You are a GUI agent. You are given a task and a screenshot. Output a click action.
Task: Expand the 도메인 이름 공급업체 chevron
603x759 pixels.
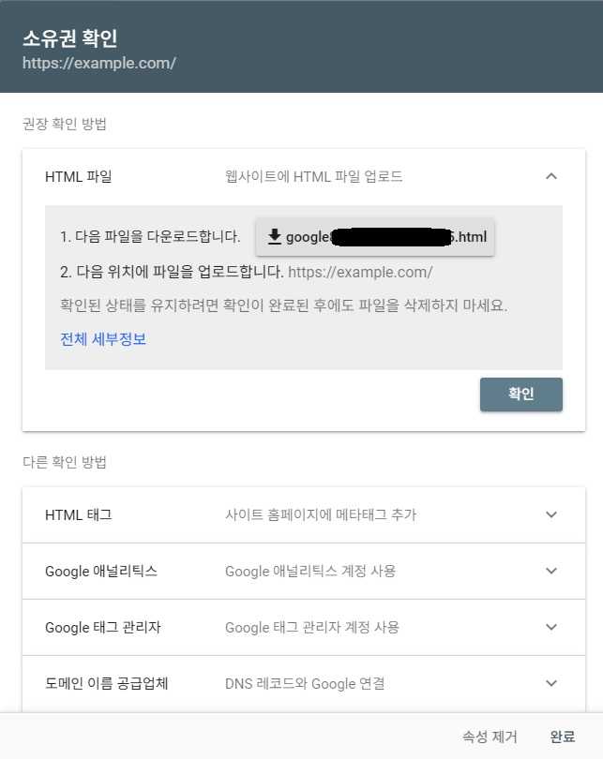pos(551,683)
